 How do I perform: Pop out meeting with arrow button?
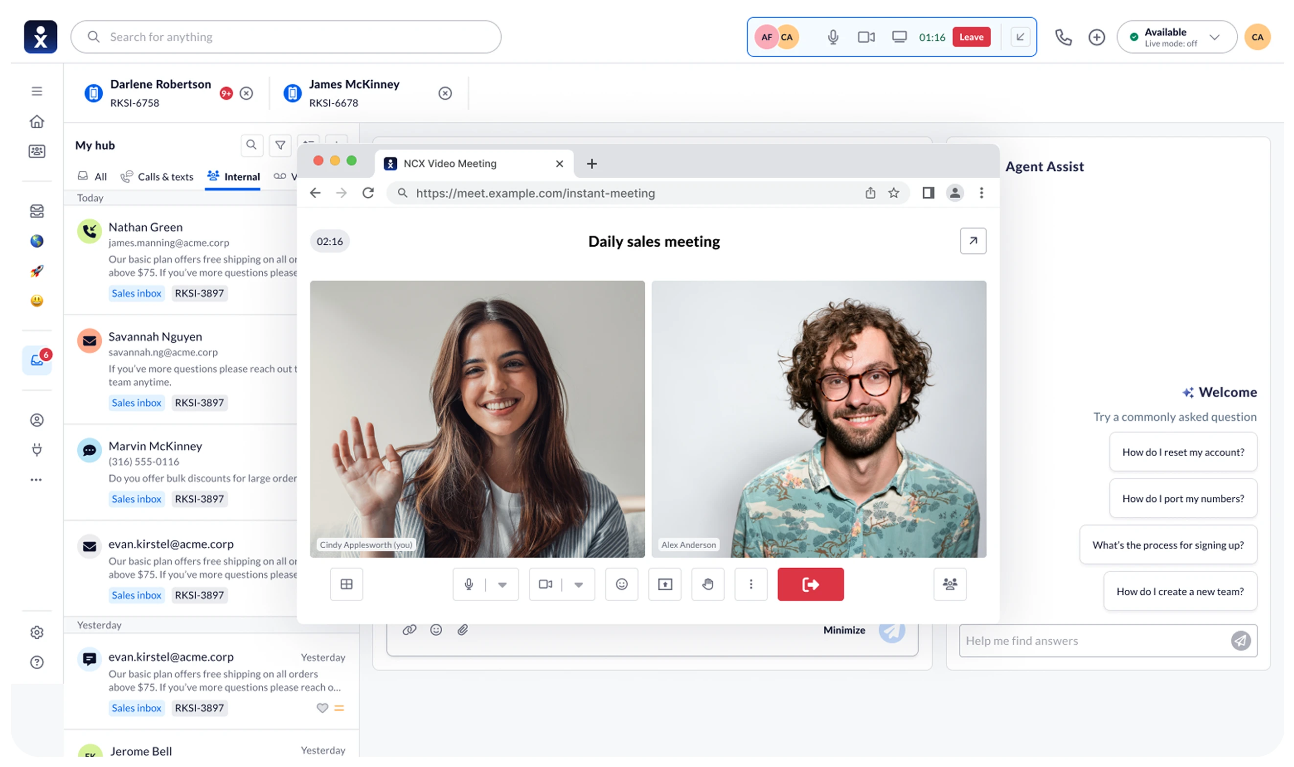[973, 241]
